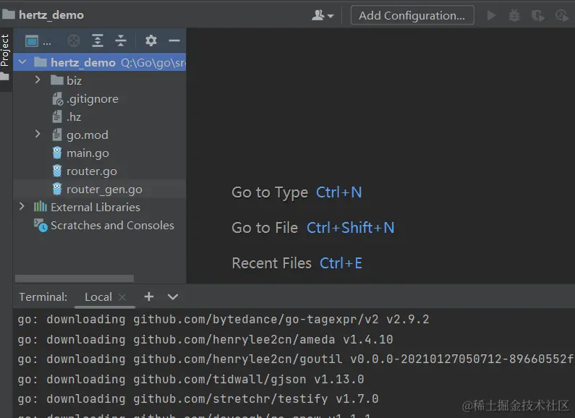The width and height of the screenshot is (575, 418).
Task: Open the Add Configuration dialog
Action: point(412,15)
